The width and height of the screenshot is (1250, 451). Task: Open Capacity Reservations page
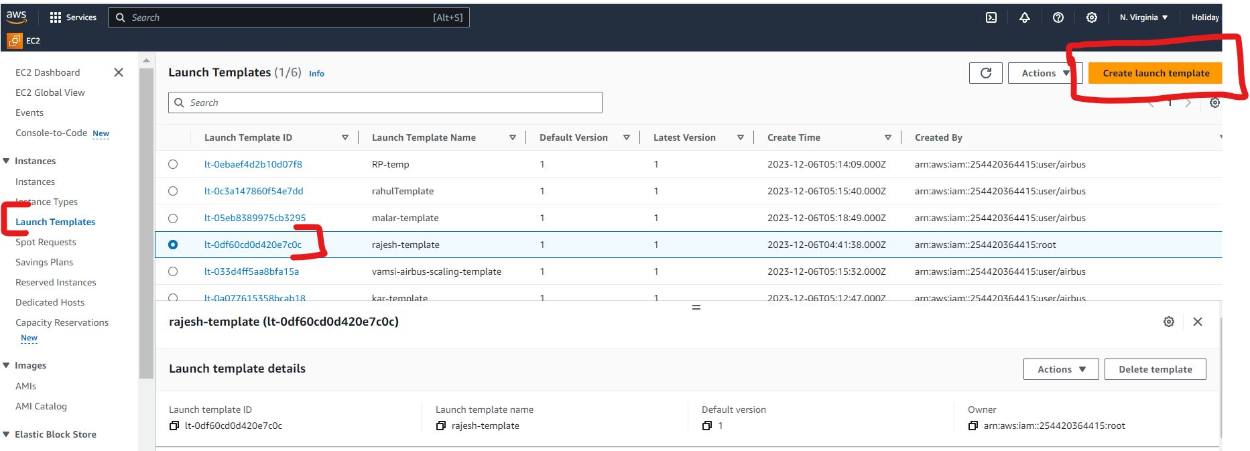pyautogui.click(x=62, y=322)
